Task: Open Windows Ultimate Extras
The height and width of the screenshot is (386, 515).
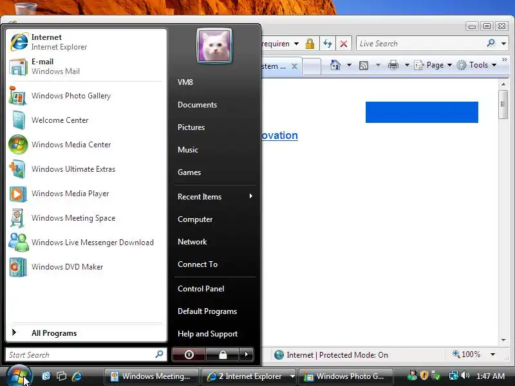Action: pyautogui.click(x=86, y=169)
